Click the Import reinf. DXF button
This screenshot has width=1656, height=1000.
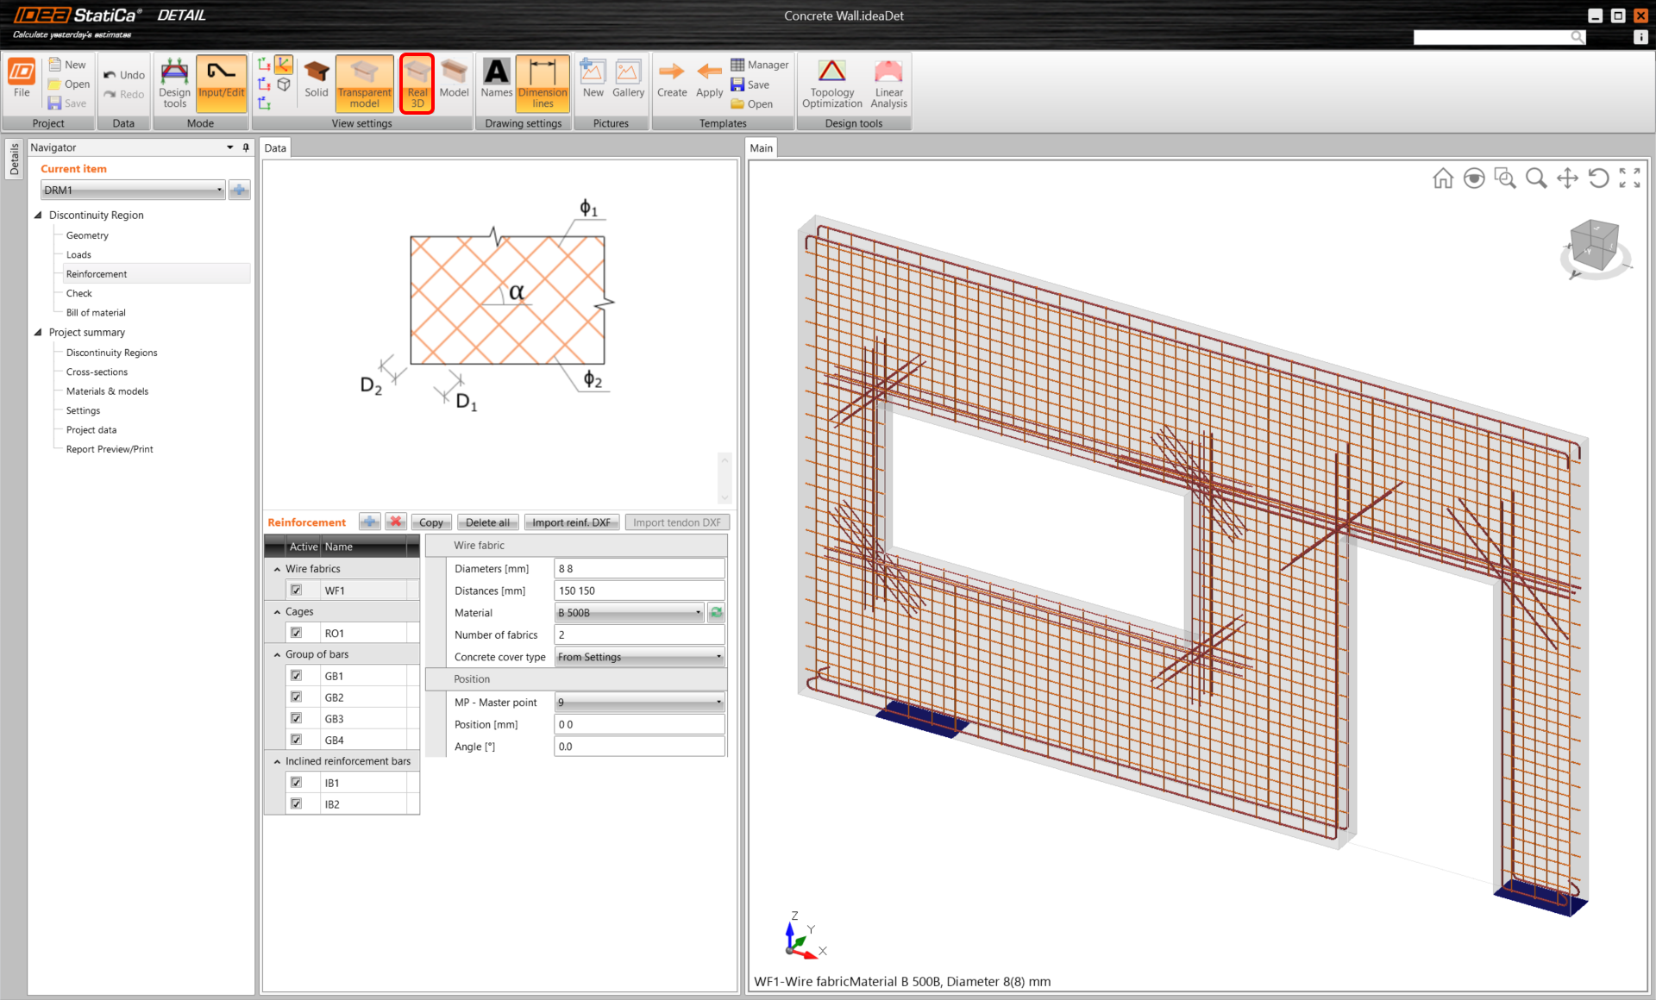(571, 522)
